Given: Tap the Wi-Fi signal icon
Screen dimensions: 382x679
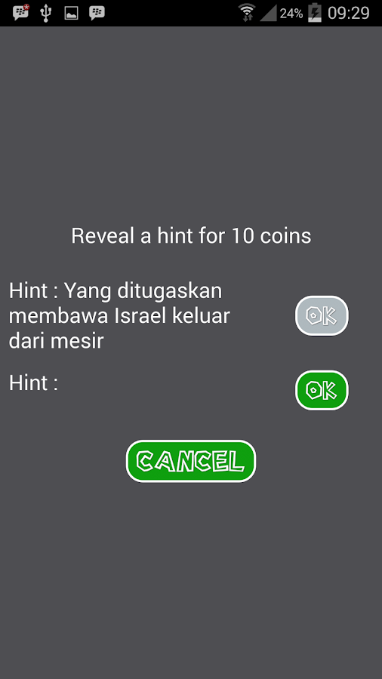Looking at the screenshot, I should coord(248,13).
